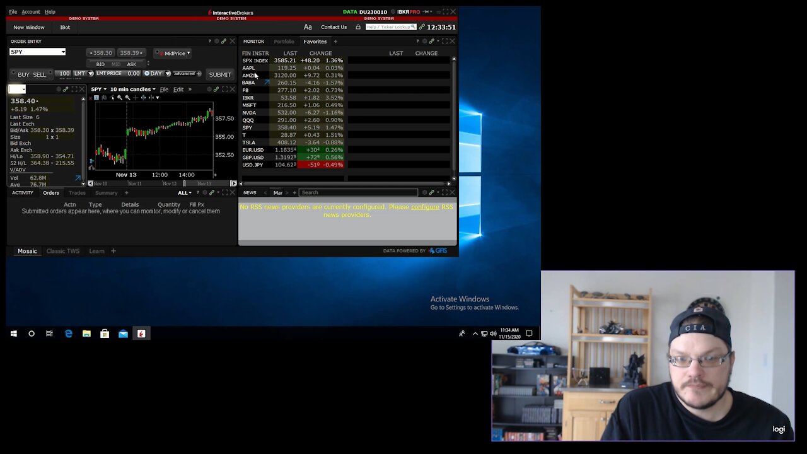
Task: Switch to Portfolio tab in Monitor
Action: 284,42
